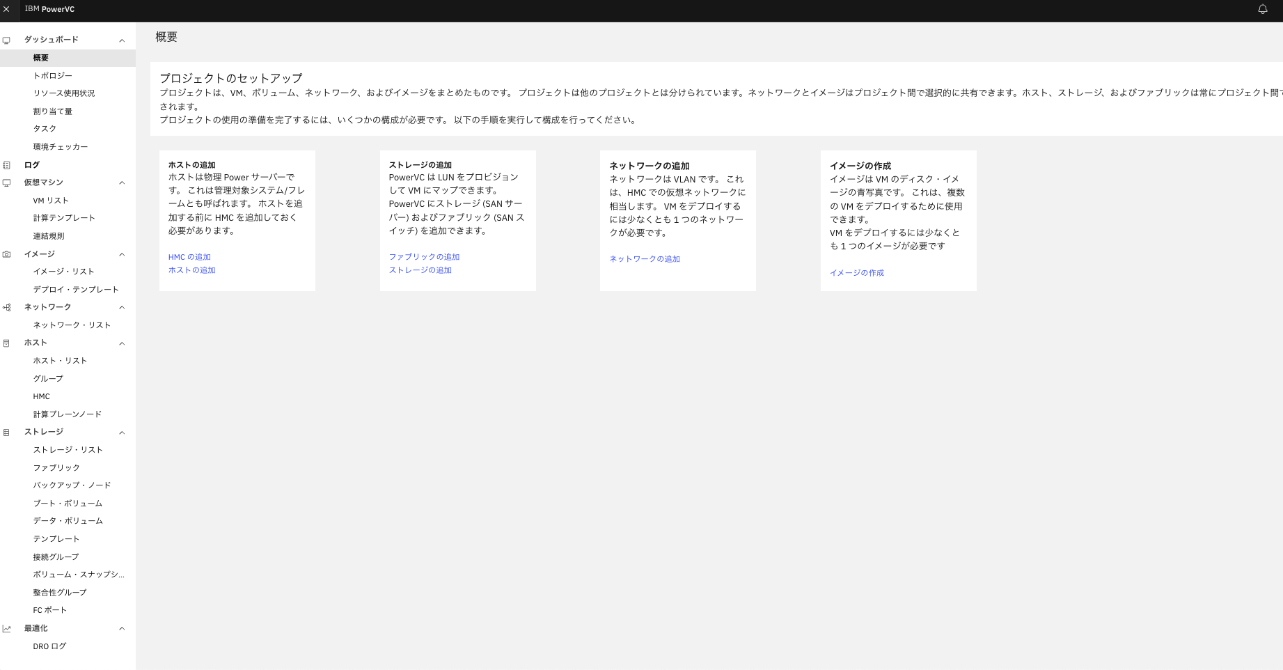
Task: Click the HMC の追加 link
Action: [x=190, y=256]
